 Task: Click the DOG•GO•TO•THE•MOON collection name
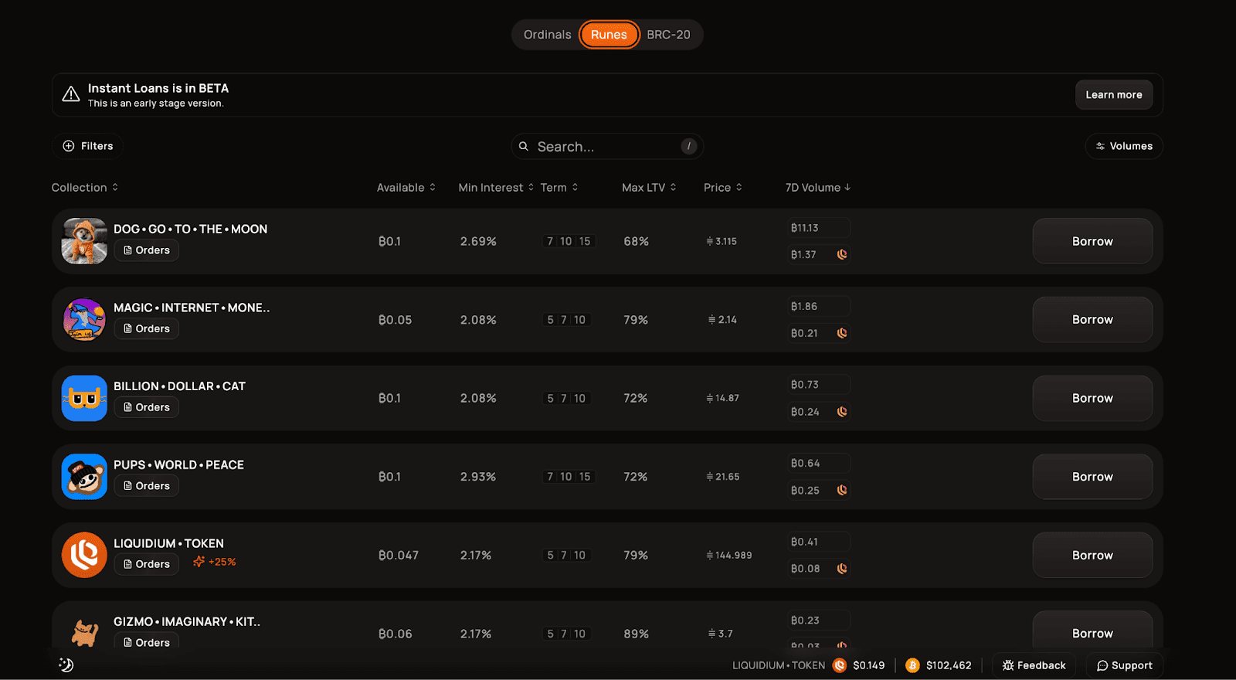[x=190, y=229]
